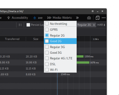Select Good 2G from throttling list
Viewport: 119px width, 95px height.
pos(60,41)
